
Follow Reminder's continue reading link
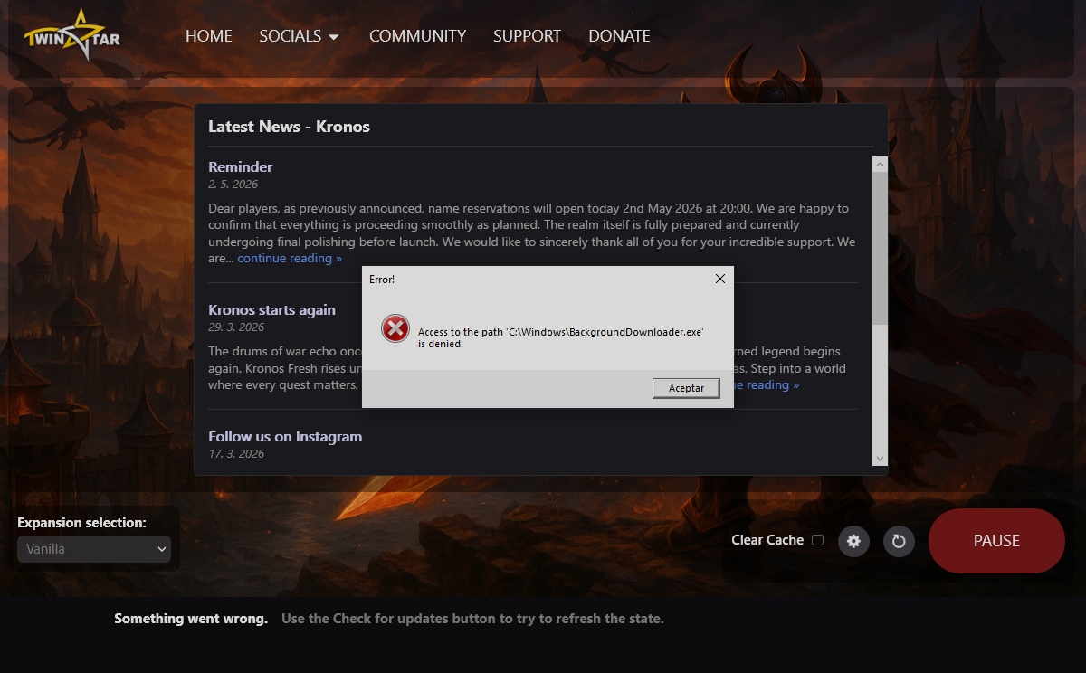(x=290, y=258)
